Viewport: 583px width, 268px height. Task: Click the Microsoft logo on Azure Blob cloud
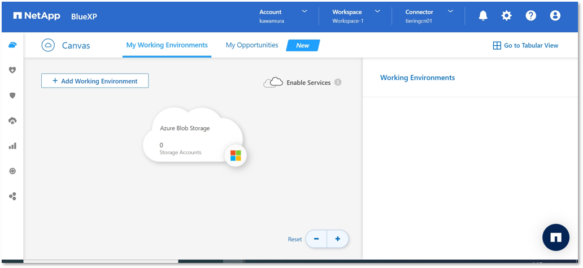[236, 155]
